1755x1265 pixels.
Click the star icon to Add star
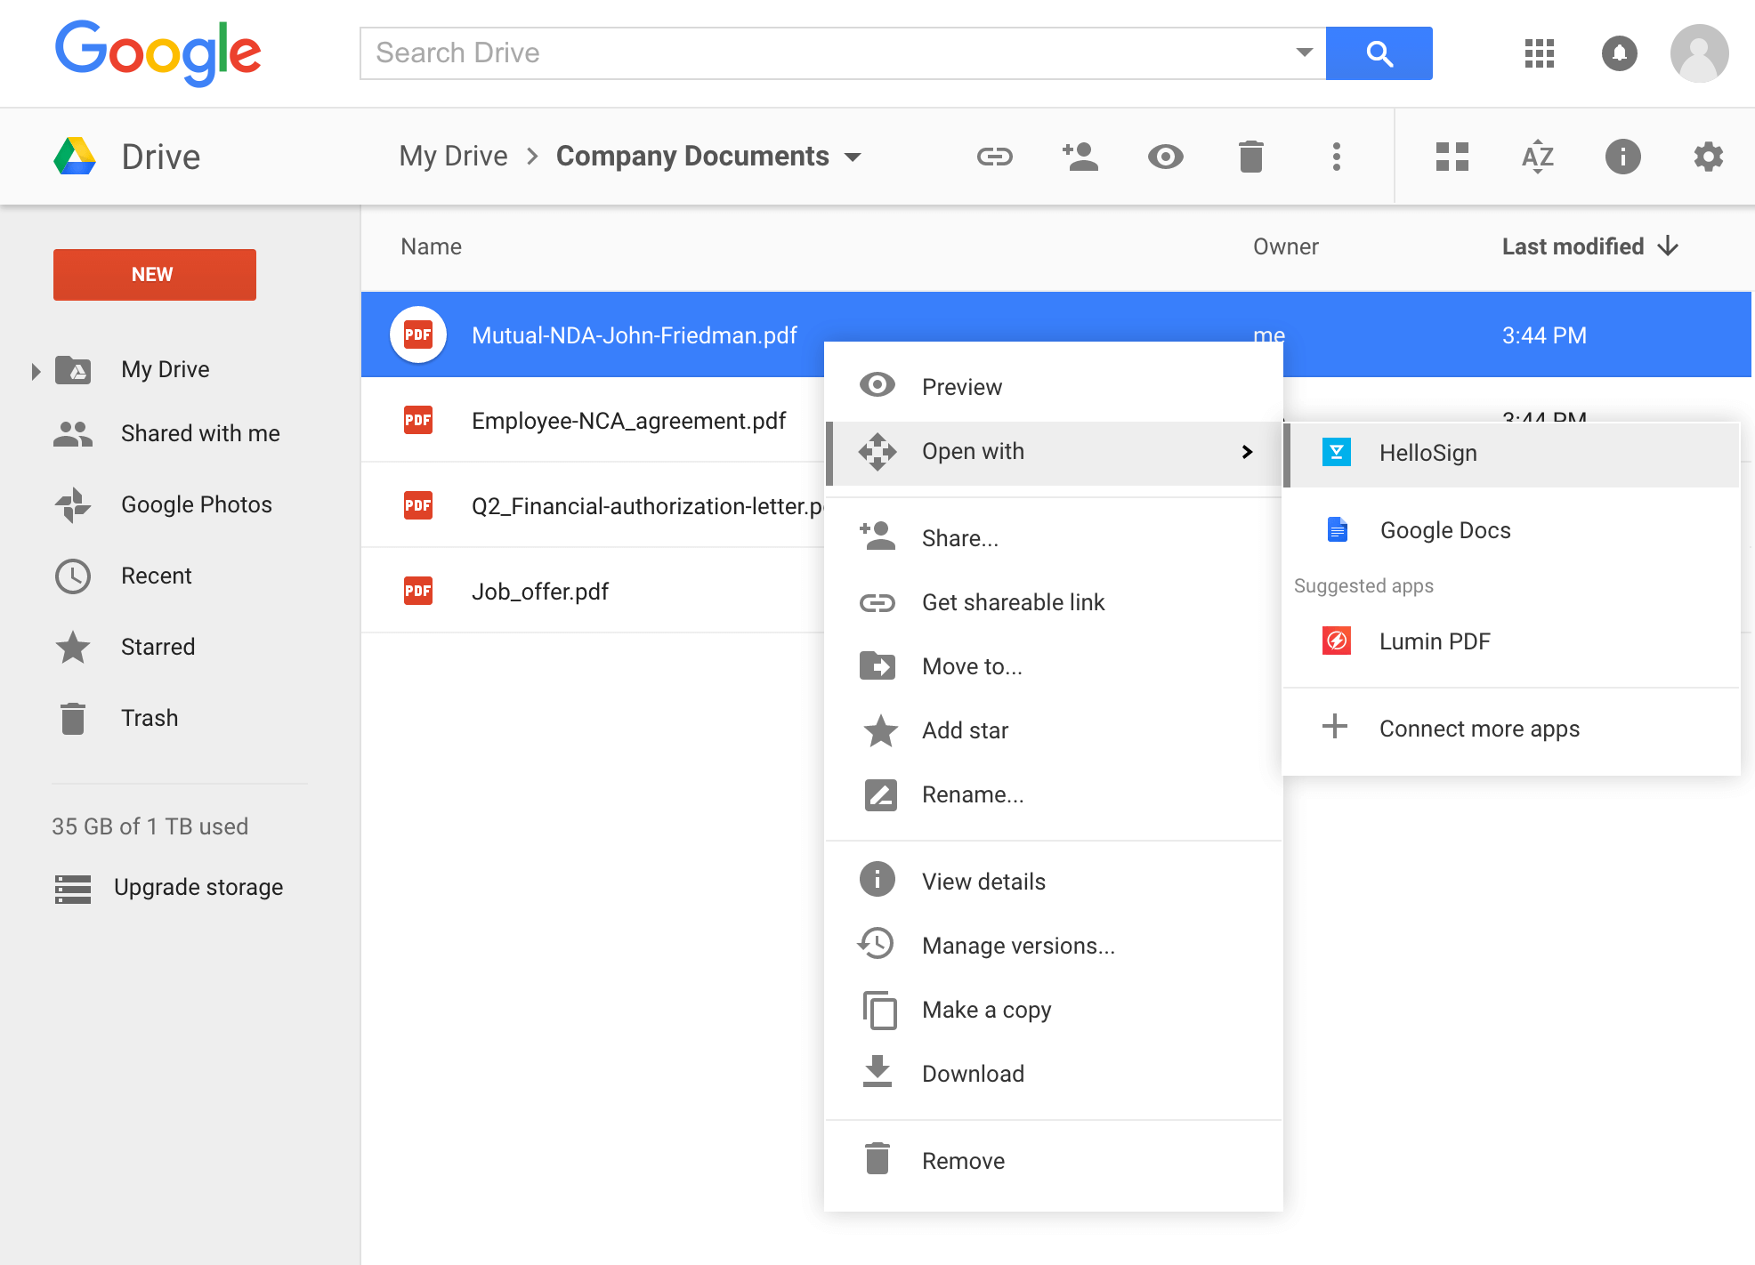pyautogui.click(x=879, y=729)
